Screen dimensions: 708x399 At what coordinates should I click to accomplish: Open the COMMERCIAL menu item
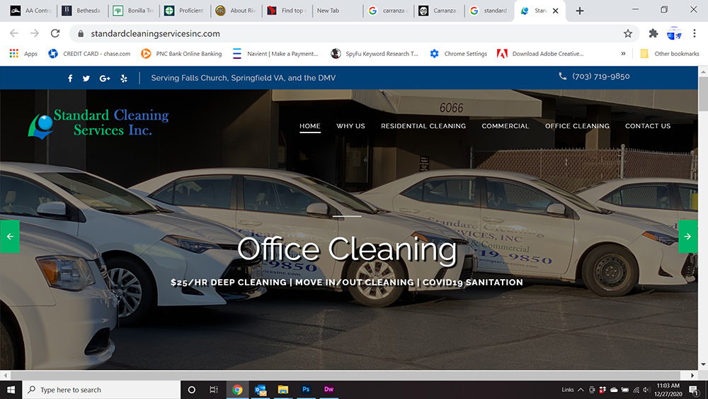click(506, 126)
